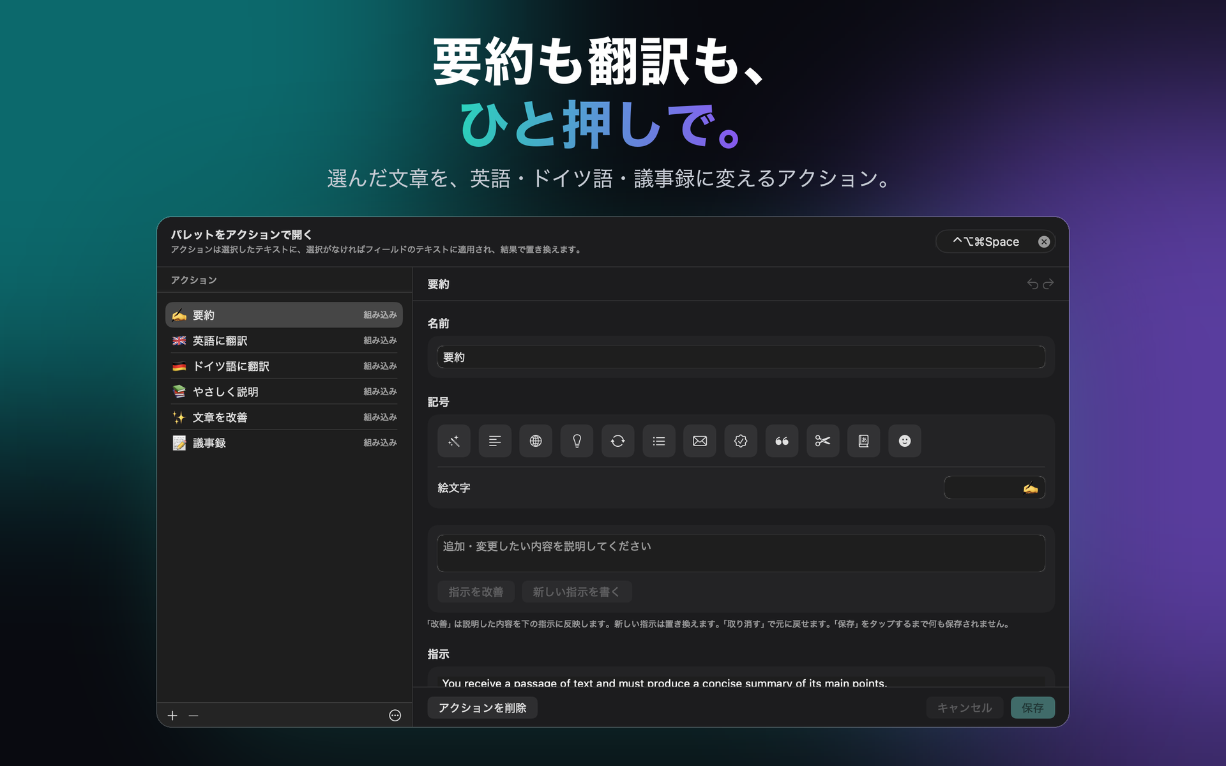Choose the text lines symbol icon
The height and width of the screenshot is (766, 1226).
coord(495,441)
